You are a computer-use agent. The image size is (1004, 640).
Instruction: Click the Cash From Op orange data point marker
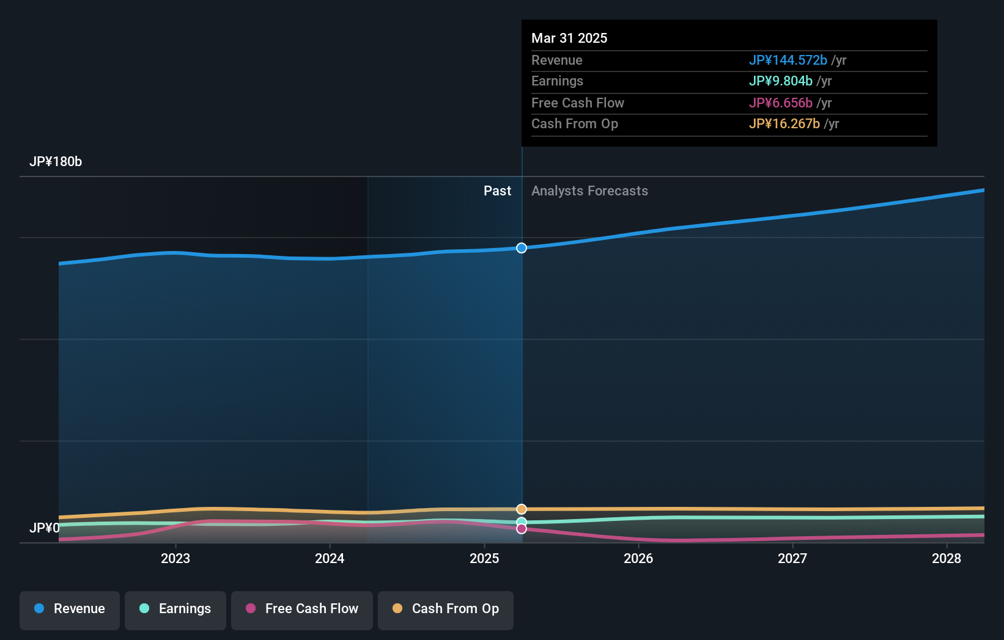522,509
